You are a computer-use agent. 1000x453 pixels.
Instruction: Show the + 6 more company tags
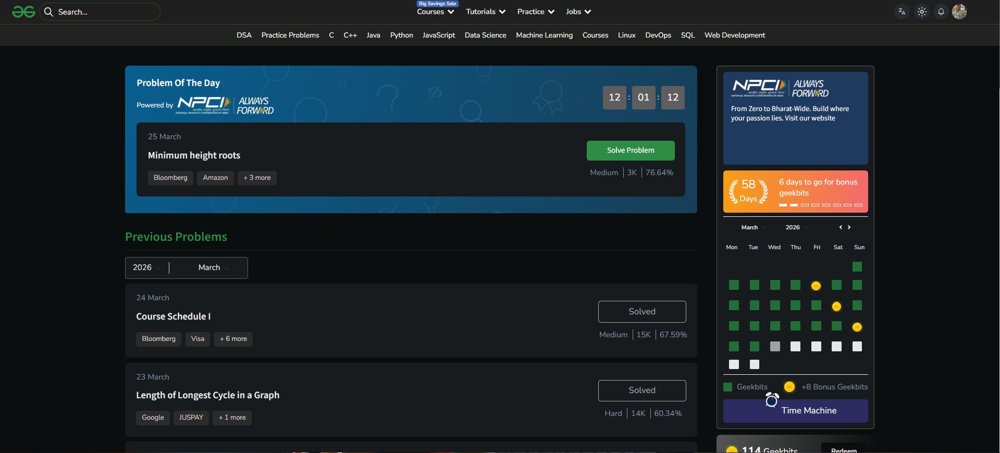pos(233,339)
